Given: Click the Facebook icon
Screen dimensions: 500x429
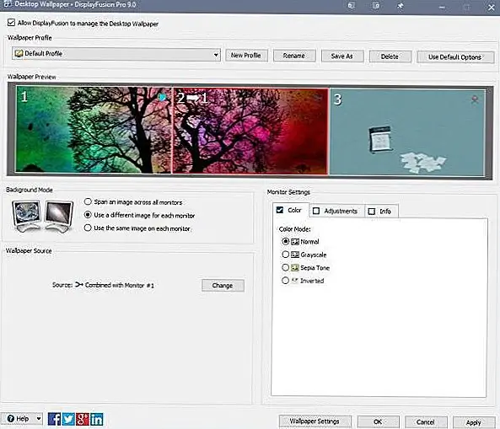Looking at the screenshot, I should tap(54, 419).
